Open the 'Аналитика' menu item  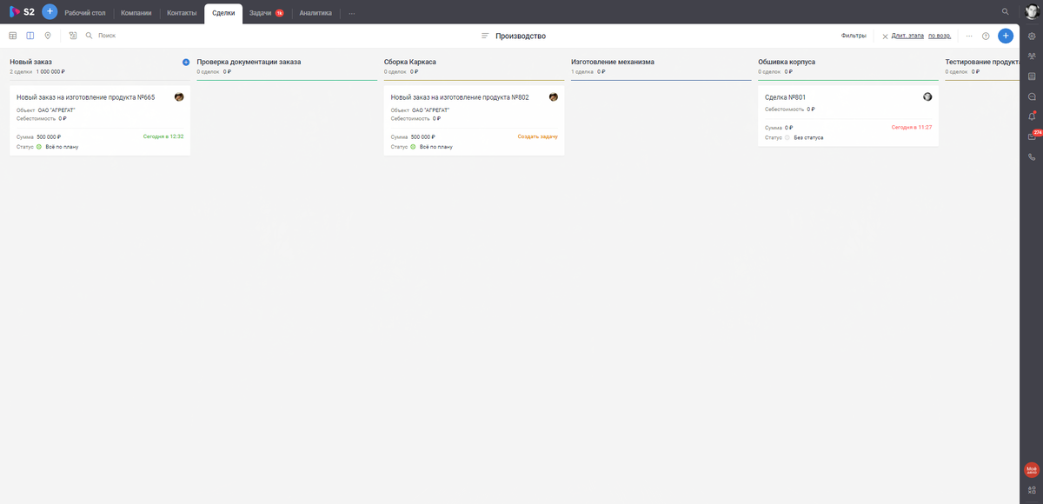[315, 12]
